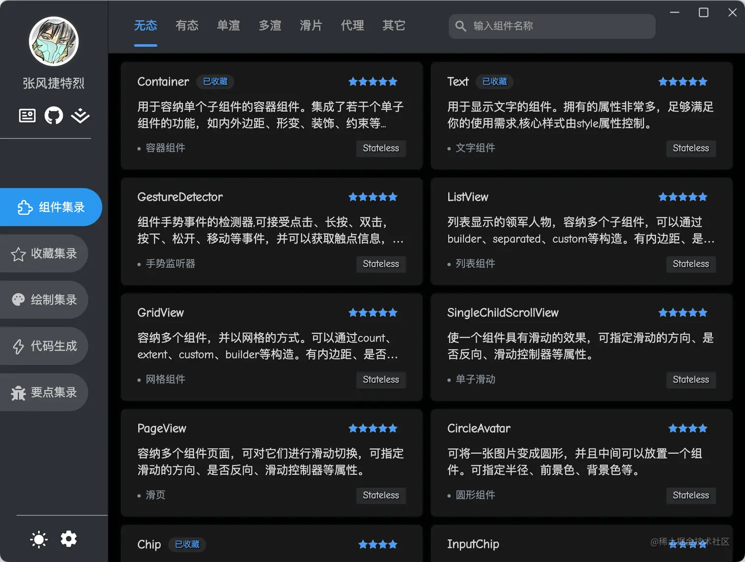Image resolution: width=745 pixels, height=562 pixels.
Task: Click the 圆形组件 subtitle label
Action: point(475,495)
